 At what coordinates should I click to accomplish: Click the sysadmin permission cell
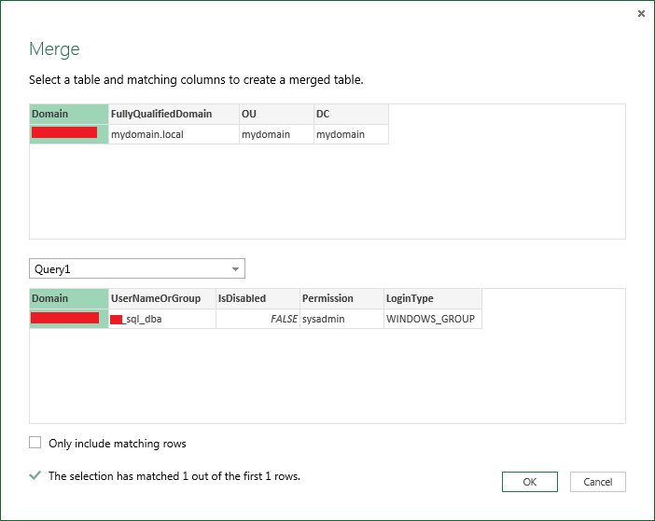[341, 319]
